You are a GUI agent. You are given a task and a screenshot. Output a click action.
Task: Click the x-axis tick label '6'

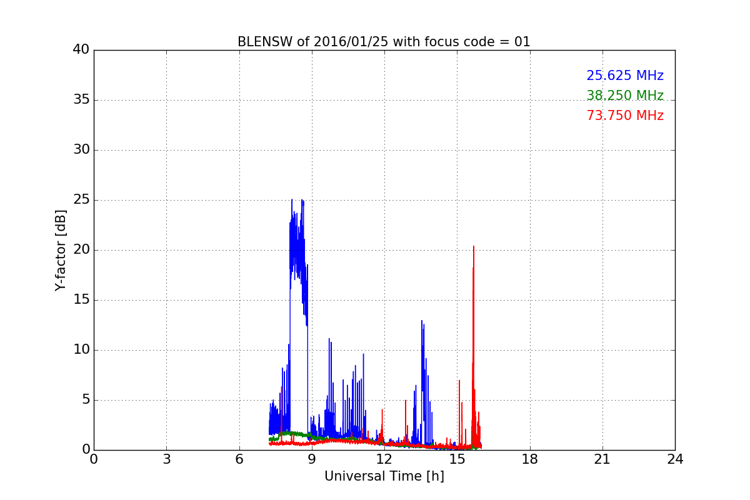(239, 459)
